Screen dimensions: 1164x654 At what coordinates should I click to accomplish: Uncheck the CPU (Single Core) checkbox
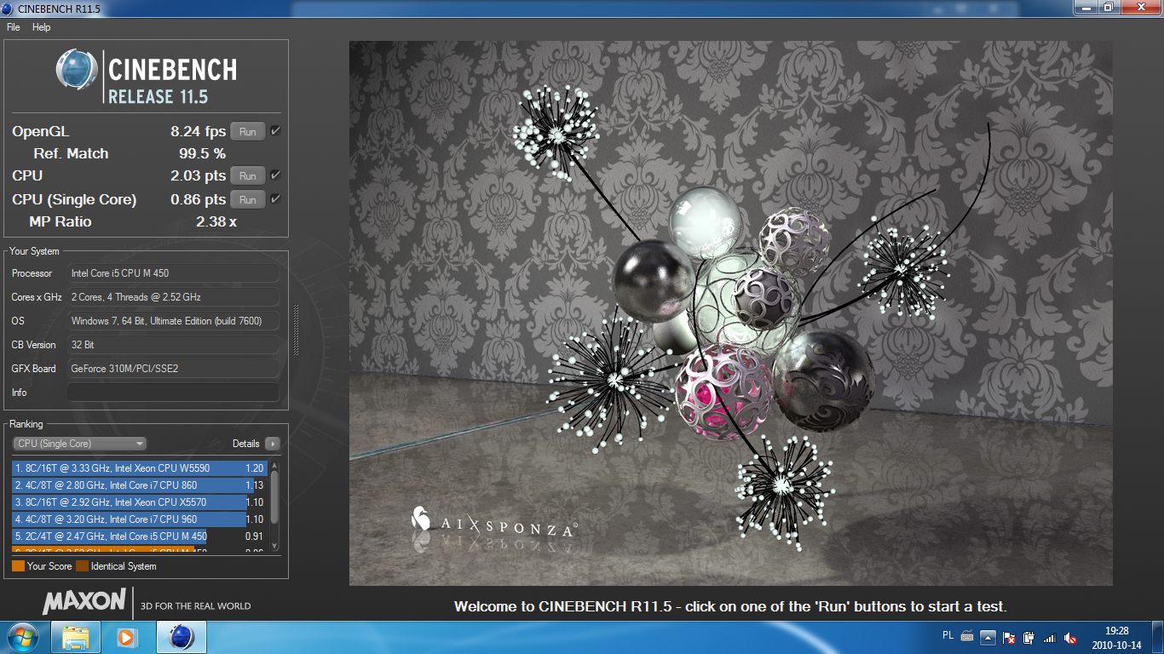[275, 199]
